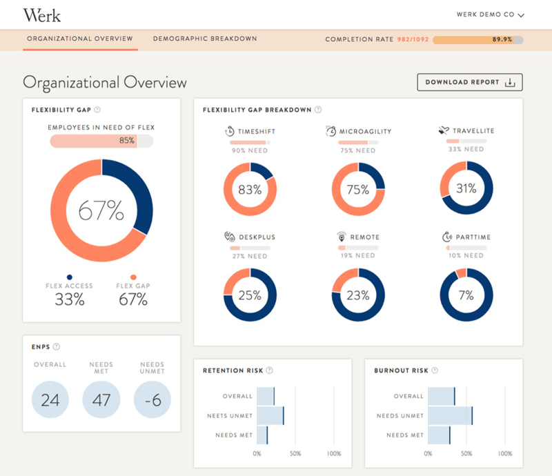Open Flexibility Gap Breakdown help icon

[318, 110]
